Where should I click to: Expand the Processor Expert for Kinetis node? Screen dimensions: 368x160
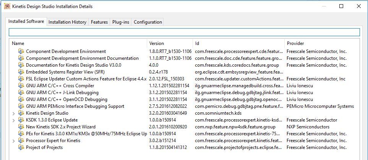pyautogui.click(x=14, y=141)
